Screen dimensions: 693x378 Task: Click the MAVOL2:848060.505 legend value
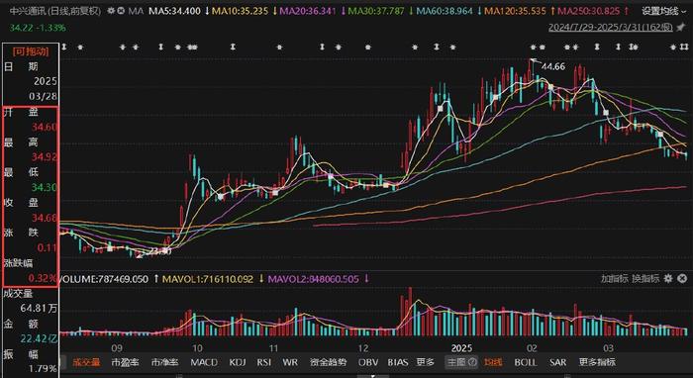point(314,279)
